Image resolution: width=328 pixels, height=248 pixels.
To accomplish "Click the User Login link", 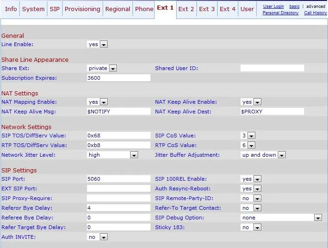I will point(273,6).
